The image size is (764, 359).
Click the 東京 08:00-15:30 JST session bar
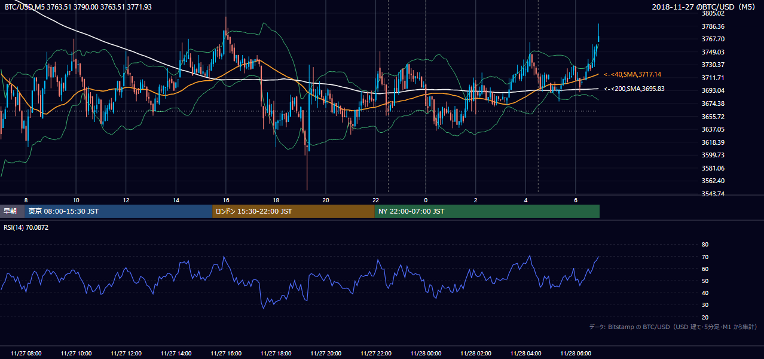118,211
